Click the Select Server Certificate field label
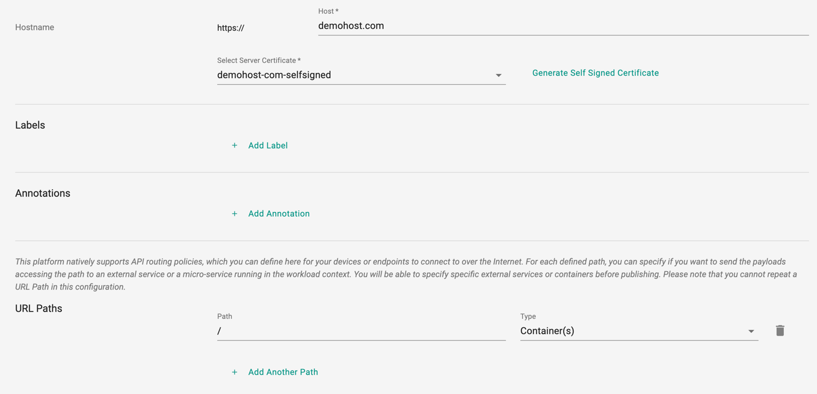This screenshot has height=394, width=817. (259, 61)
